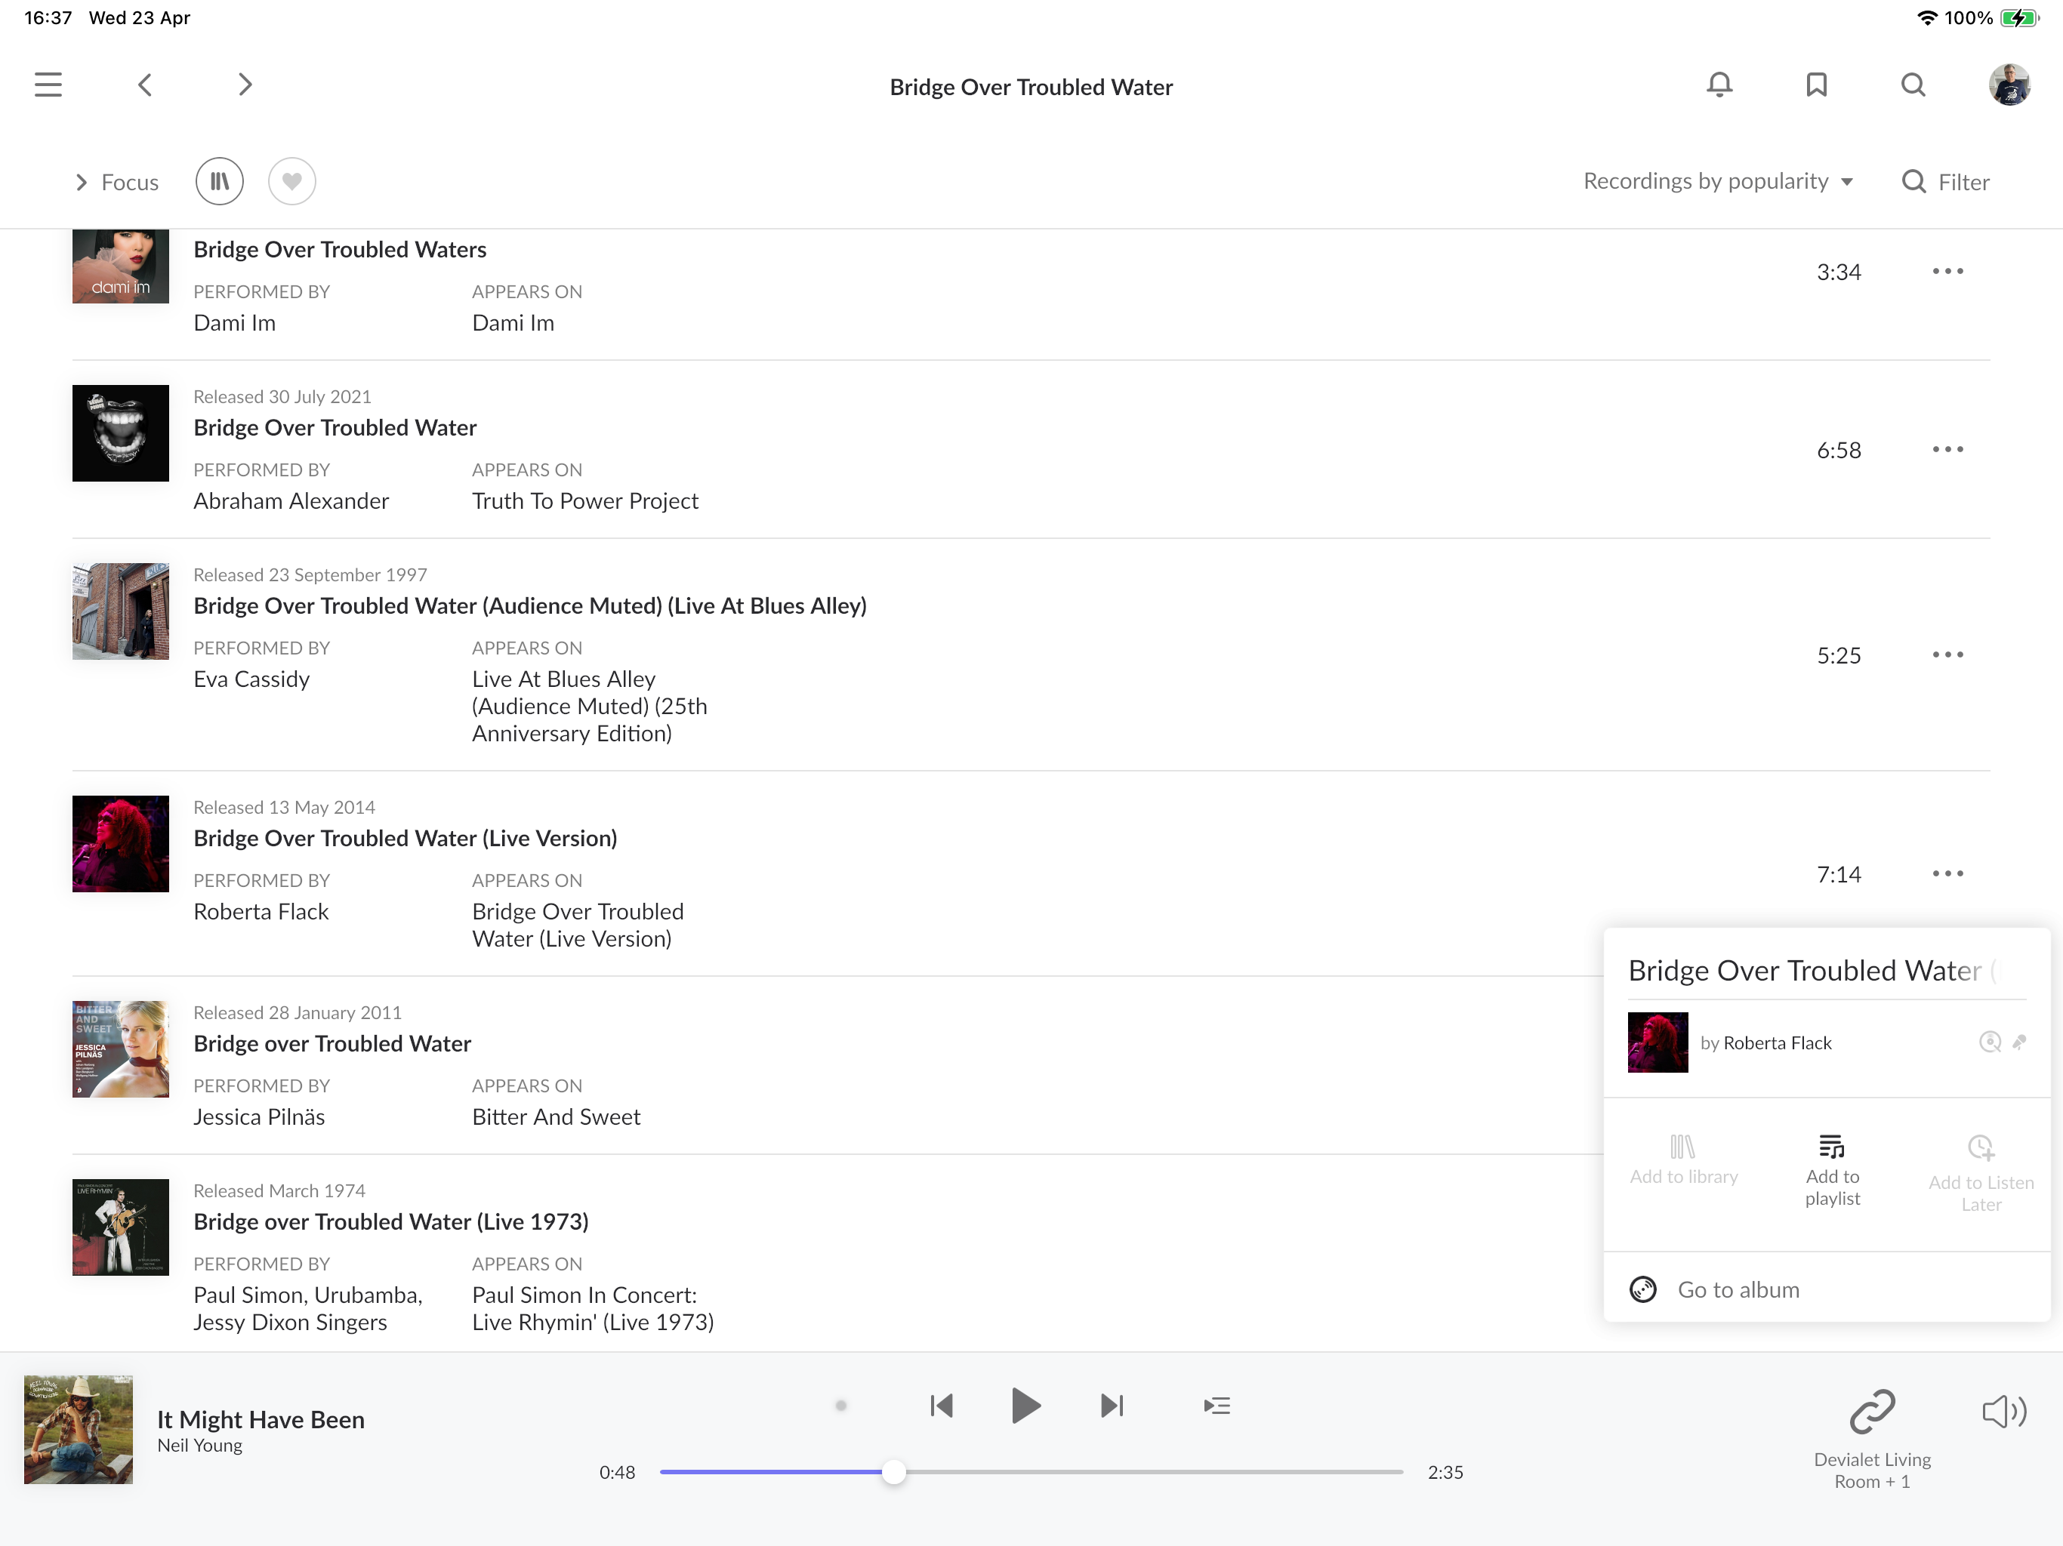Open Roberta Flack thumbnail in popup
This screenshot has width=2063, height=1546.
coord(1657,1042)
